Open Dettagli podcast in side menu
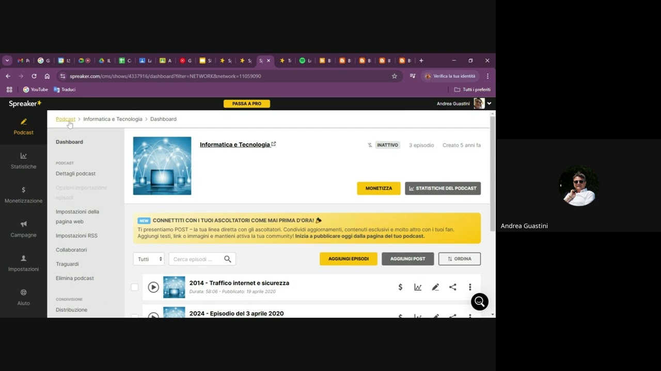 click(x=75, y=174)
